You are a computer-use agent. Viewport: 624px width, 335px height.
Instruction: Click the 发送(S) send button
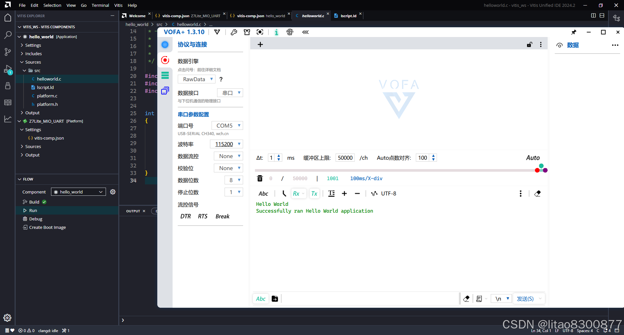coord(525,299)
